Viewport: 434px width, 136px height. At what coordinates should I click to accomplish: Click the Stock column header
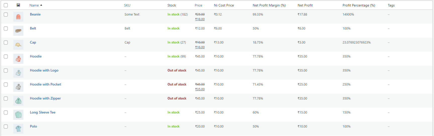(172, 5)
